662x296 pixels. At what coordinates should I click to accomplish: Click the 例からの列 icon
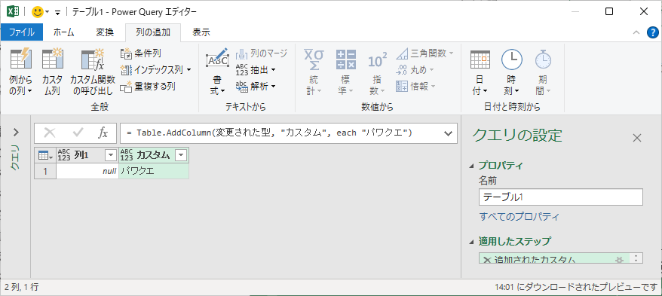click(20, 59)
